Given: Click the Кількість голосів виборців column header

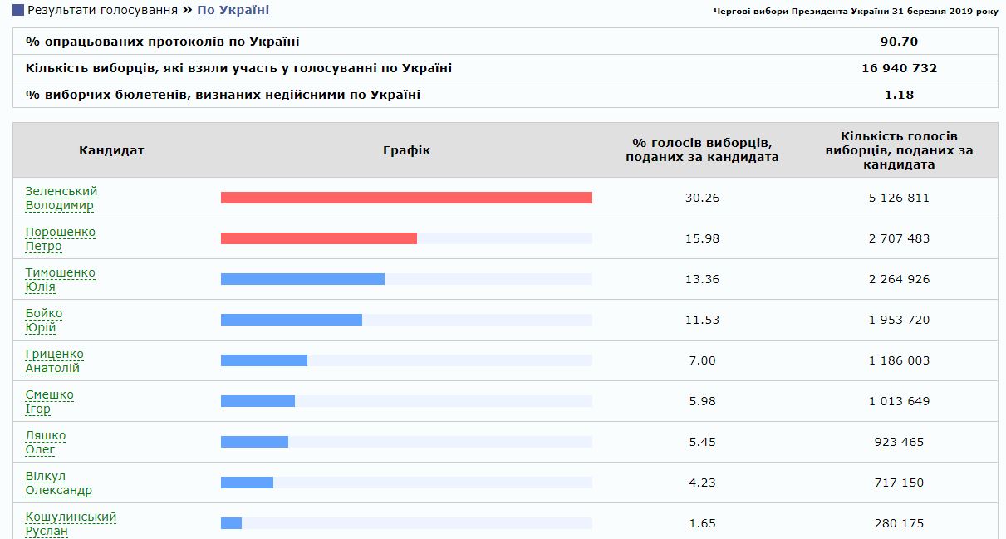Looking at the screenshot, I should tap(899, 150).
